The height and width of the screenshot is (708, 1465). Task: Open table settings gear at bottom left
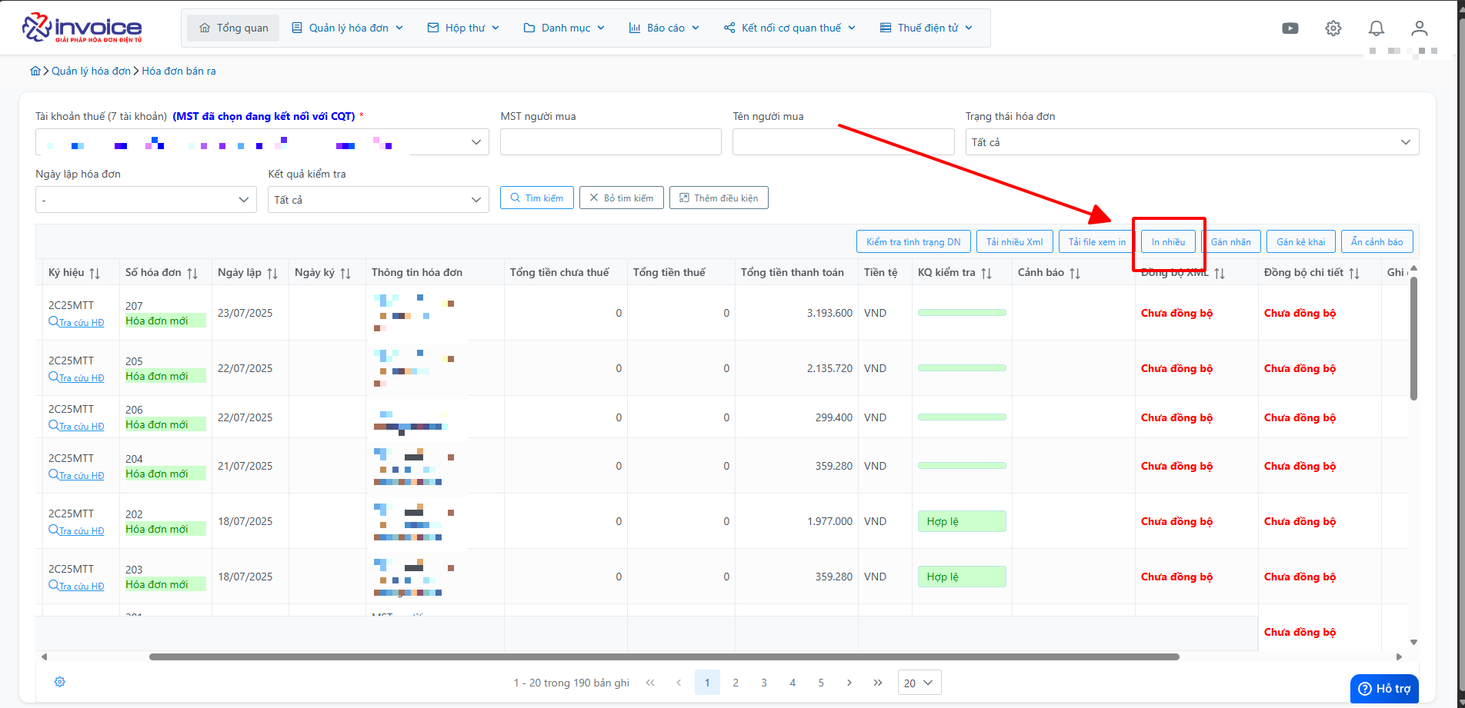[x=60, y=682]
